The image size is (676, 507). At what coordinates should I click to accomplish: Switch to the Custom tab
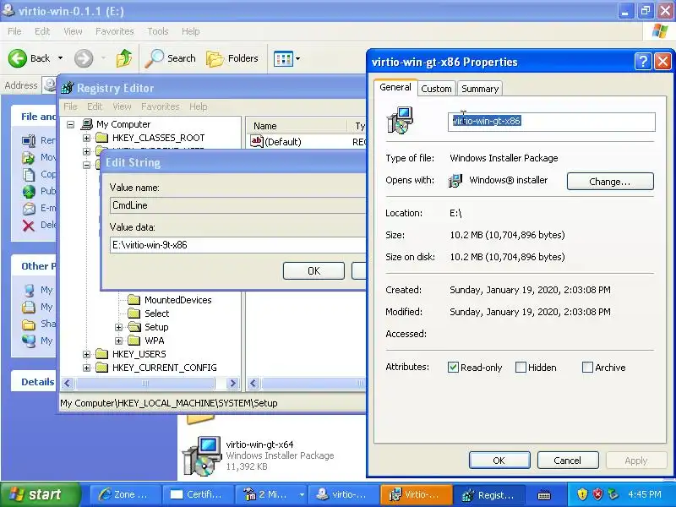[x=436, y=89]
